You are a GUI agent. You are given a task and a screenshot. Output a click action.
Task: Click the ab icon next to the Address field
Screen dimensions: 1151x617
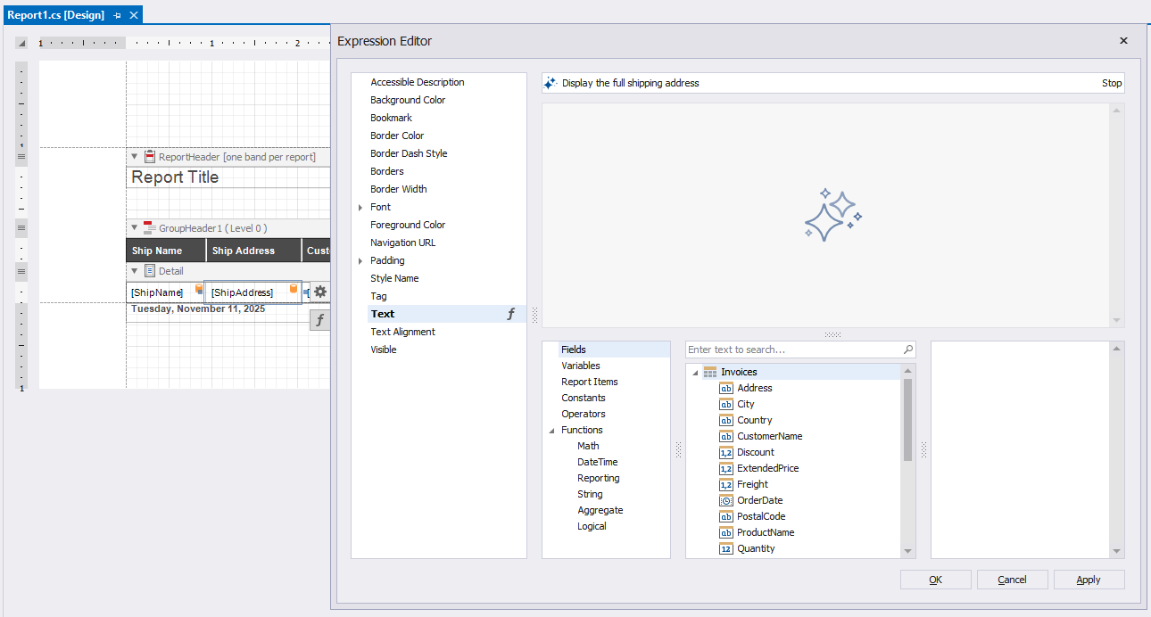[725, 388]
